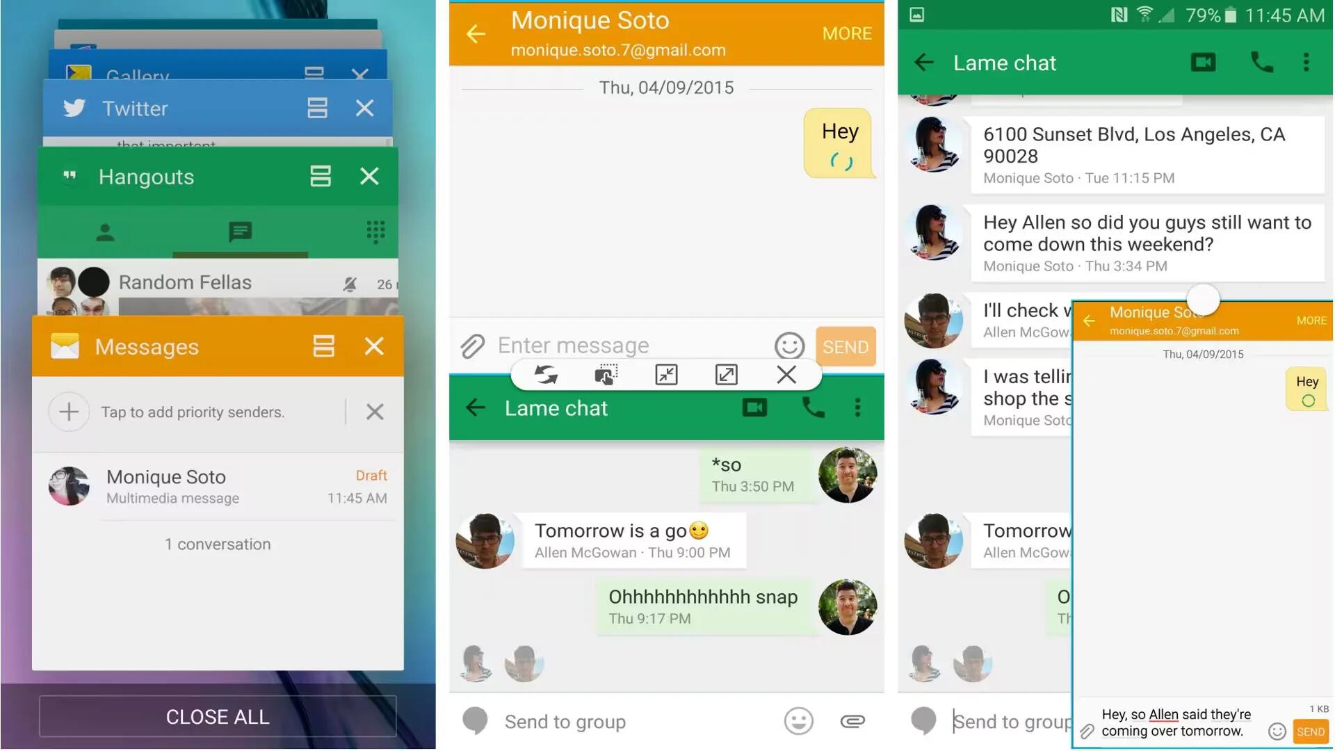
Task: Tap priority senders X to dismiss
Action: 374,411
